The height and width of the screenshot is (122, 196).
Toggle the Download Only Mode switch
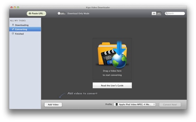61,13
